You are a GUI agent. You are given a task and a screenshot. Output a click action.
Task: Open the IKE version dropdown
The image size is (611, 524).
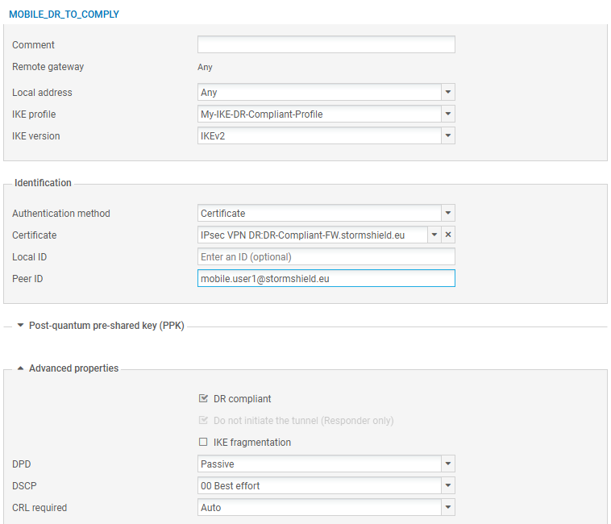448,136
